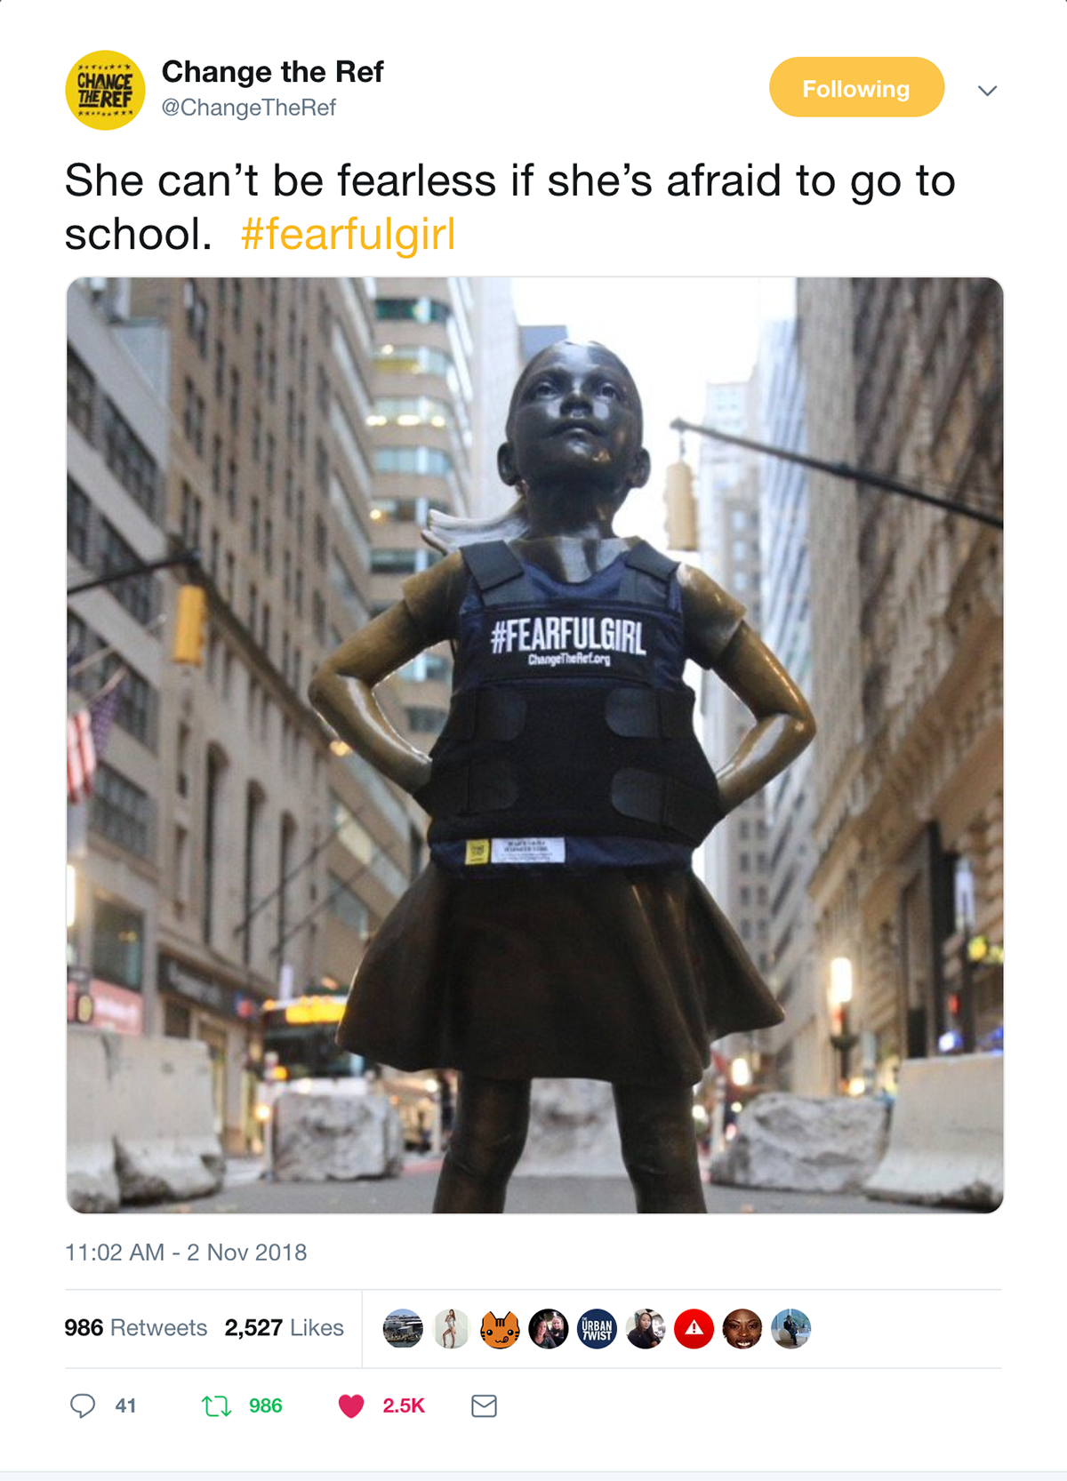Click the first liker avatar with boat
Viewport: 1067px width, 1481px height.
coord(403,1329)
